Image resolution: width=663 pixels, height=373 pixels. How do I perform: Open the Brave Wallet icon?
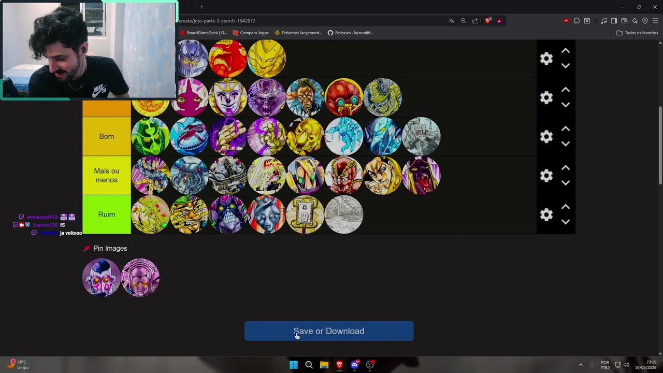tap(624, 21)
